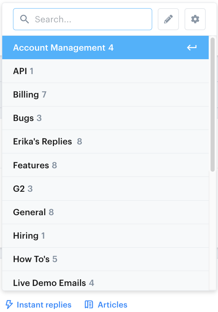Image resolution: width=218 pixels, height=312 pixels.
Task: Click the category list scrollbar
Action: click(213, 105)
